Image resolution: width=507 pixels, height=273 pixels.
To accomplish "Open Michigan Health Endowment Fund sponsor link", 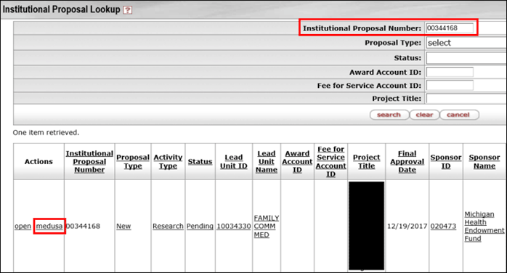I will point(484,226).
